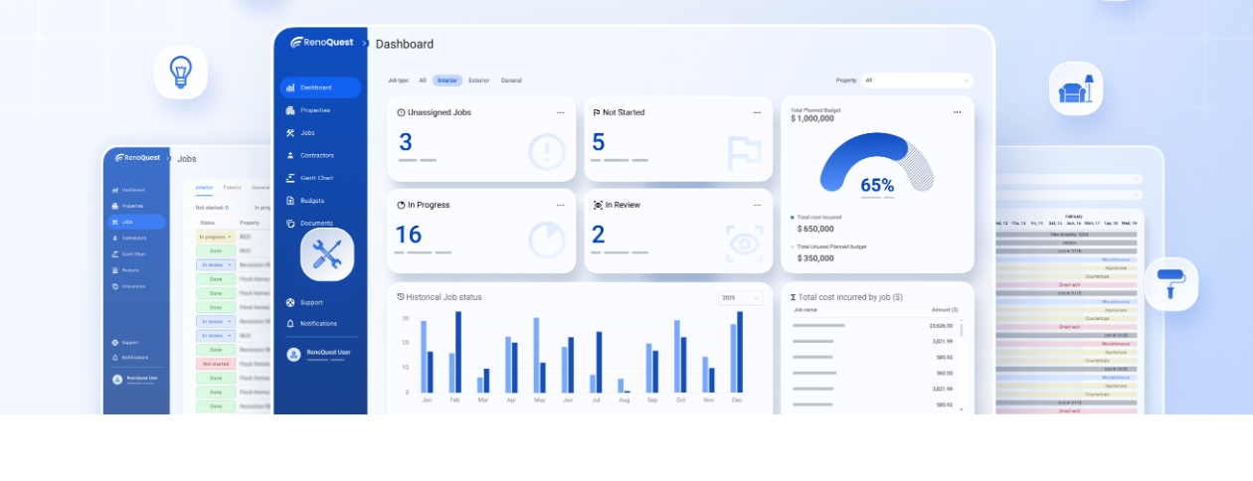The image size is (1253, 481).
Task: Click Properties building icon in main sidebar
Action: 290,110
